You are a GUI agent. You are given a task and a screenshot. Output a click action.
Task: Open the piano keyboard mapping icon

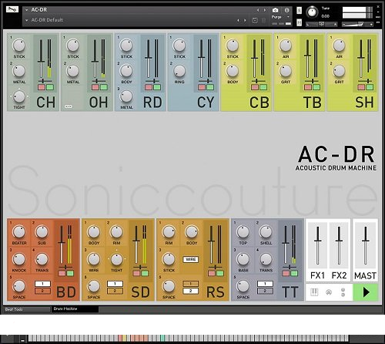coord(314,292)
